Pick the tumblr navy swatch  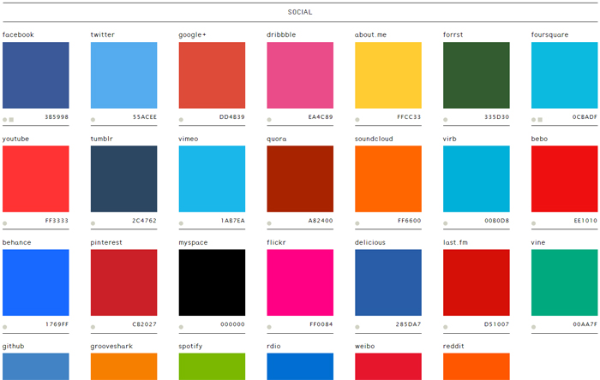click(124, 179)
